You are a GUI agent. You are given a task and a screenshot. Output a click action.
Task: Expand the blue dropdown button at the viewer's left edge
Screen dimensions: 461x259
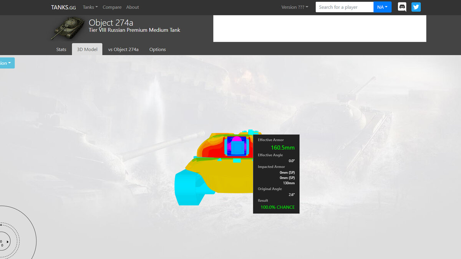point(7,63)
